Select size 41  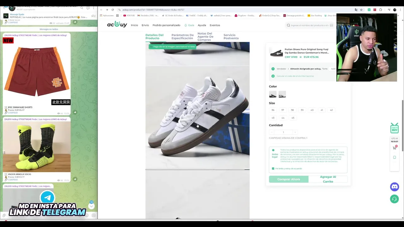click(x=322, y=110)
